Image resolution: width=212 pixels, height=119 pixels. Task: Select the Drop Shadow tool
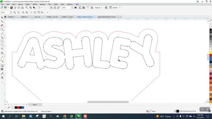[2, 65]
